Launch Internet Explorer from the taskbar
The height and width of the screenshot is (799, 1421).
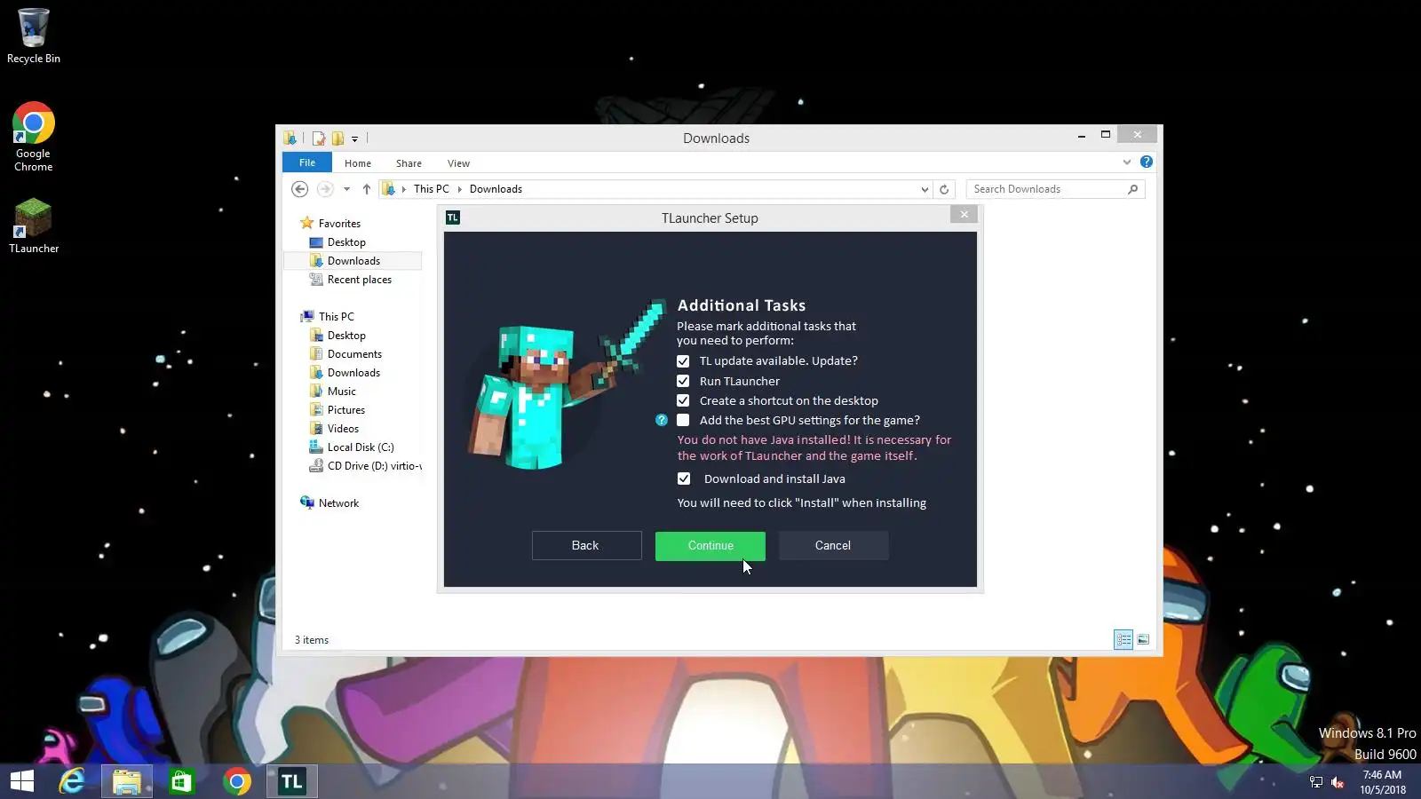[x=72, y=781]
